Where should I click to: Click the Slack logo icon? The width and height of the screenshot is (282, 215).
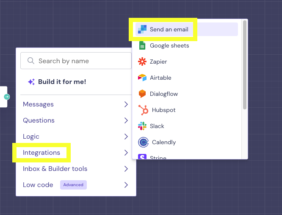142,126
